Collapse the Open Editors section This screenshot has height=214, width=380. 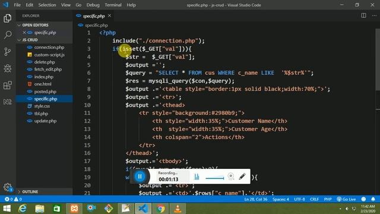click(45, 25)
